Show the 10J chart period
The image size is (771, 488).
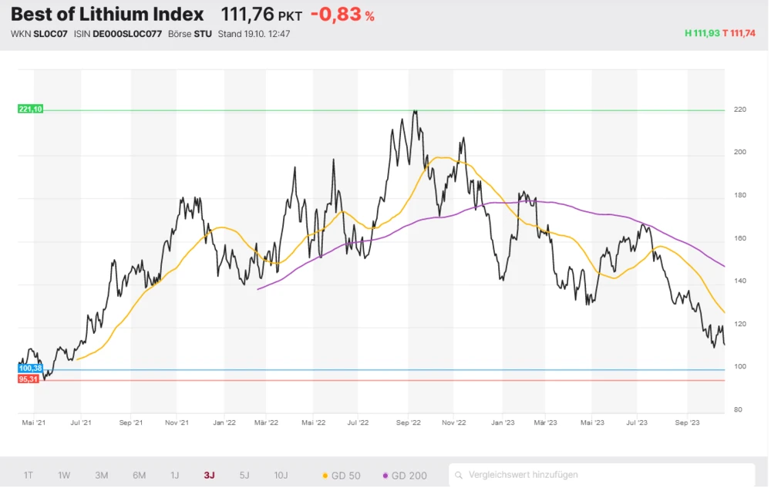281,475
